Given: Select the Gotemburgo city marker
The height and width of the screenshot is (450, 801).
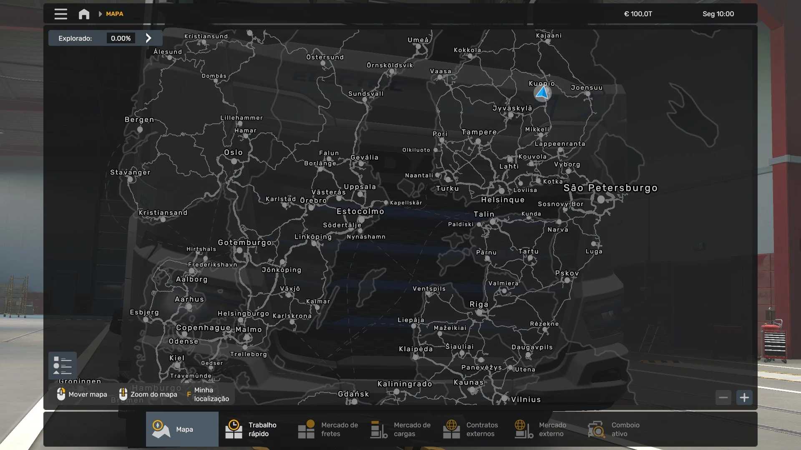Looking at the screenshot, I should 239,250.
